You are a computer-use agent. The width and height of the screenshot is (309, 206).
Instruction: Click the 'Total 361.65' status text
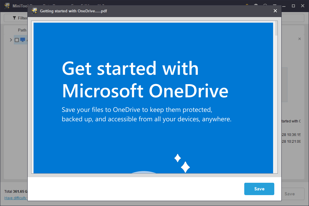click(x=16, y=191)
